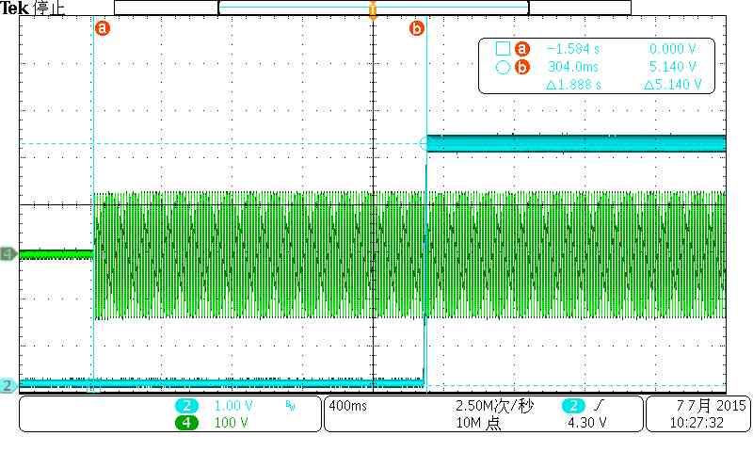The image size is (753, 452).
Task: Click the waveform record view bar
Action: pos(373,8)
